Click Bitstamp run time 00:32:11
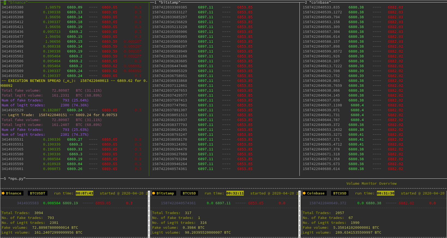Image resolution: width=447 pixels, height=238 pixels. (x=235, y=193)
